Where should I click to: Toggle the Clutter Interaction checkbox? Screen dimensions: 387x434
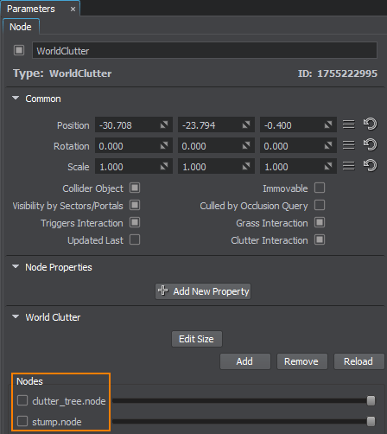click(x=320, y=239)
